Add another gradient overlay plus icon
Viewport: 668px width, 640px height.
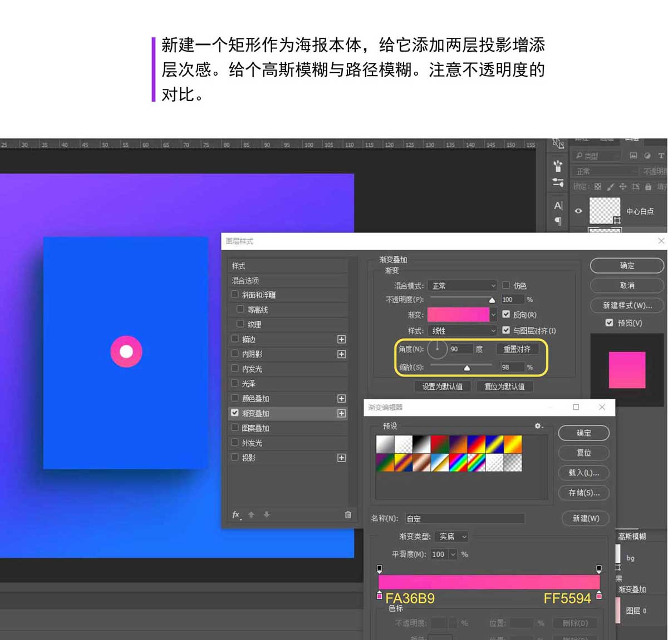point(341,414)
